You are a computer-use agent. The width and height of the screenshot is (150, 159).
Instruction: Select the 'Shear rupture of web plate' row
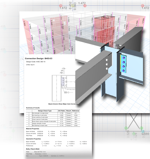click(53, 120)
